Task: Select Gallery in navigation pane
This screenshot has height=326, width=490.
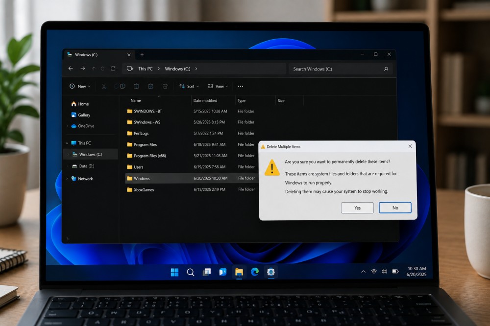Action: (x=81, y=115)
